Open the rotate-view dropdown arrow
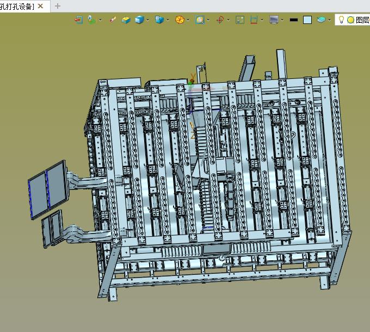This screenshot has width=370, height=332. click(228, 20)
